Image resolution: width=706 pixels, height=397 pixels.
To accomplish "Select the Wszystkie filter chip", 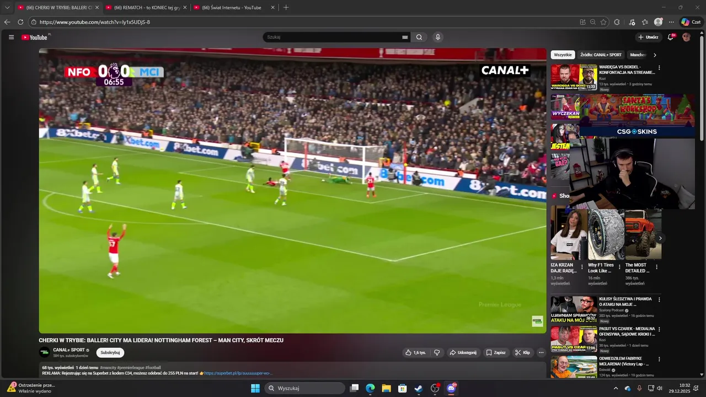I will (563, 55).
